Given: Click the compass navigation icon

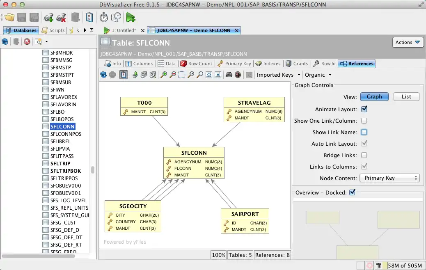Looking at the screenshot, I should (238, 75).
